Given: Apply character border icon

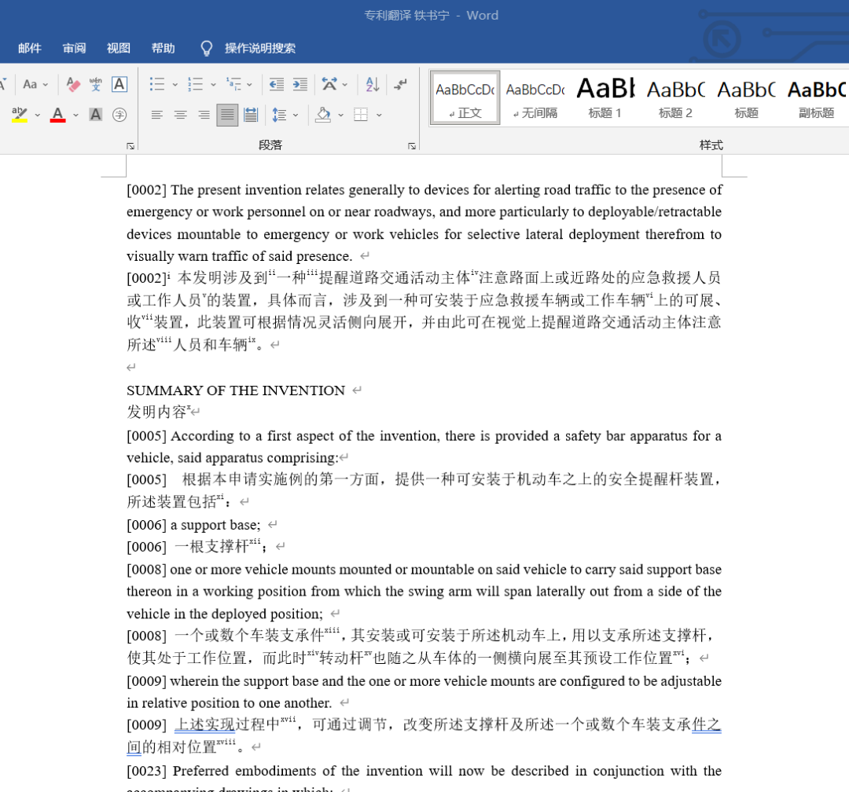Looking at the screenshot, I should [119, 84].
